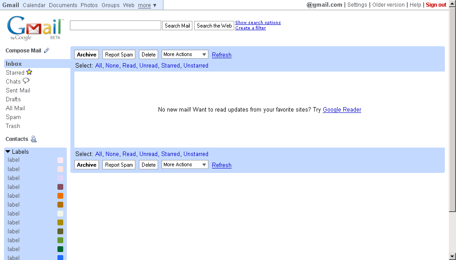Click the Gmail by Google logo
Viewport: 456px width, 260px height.
click(x=35, y=28)
